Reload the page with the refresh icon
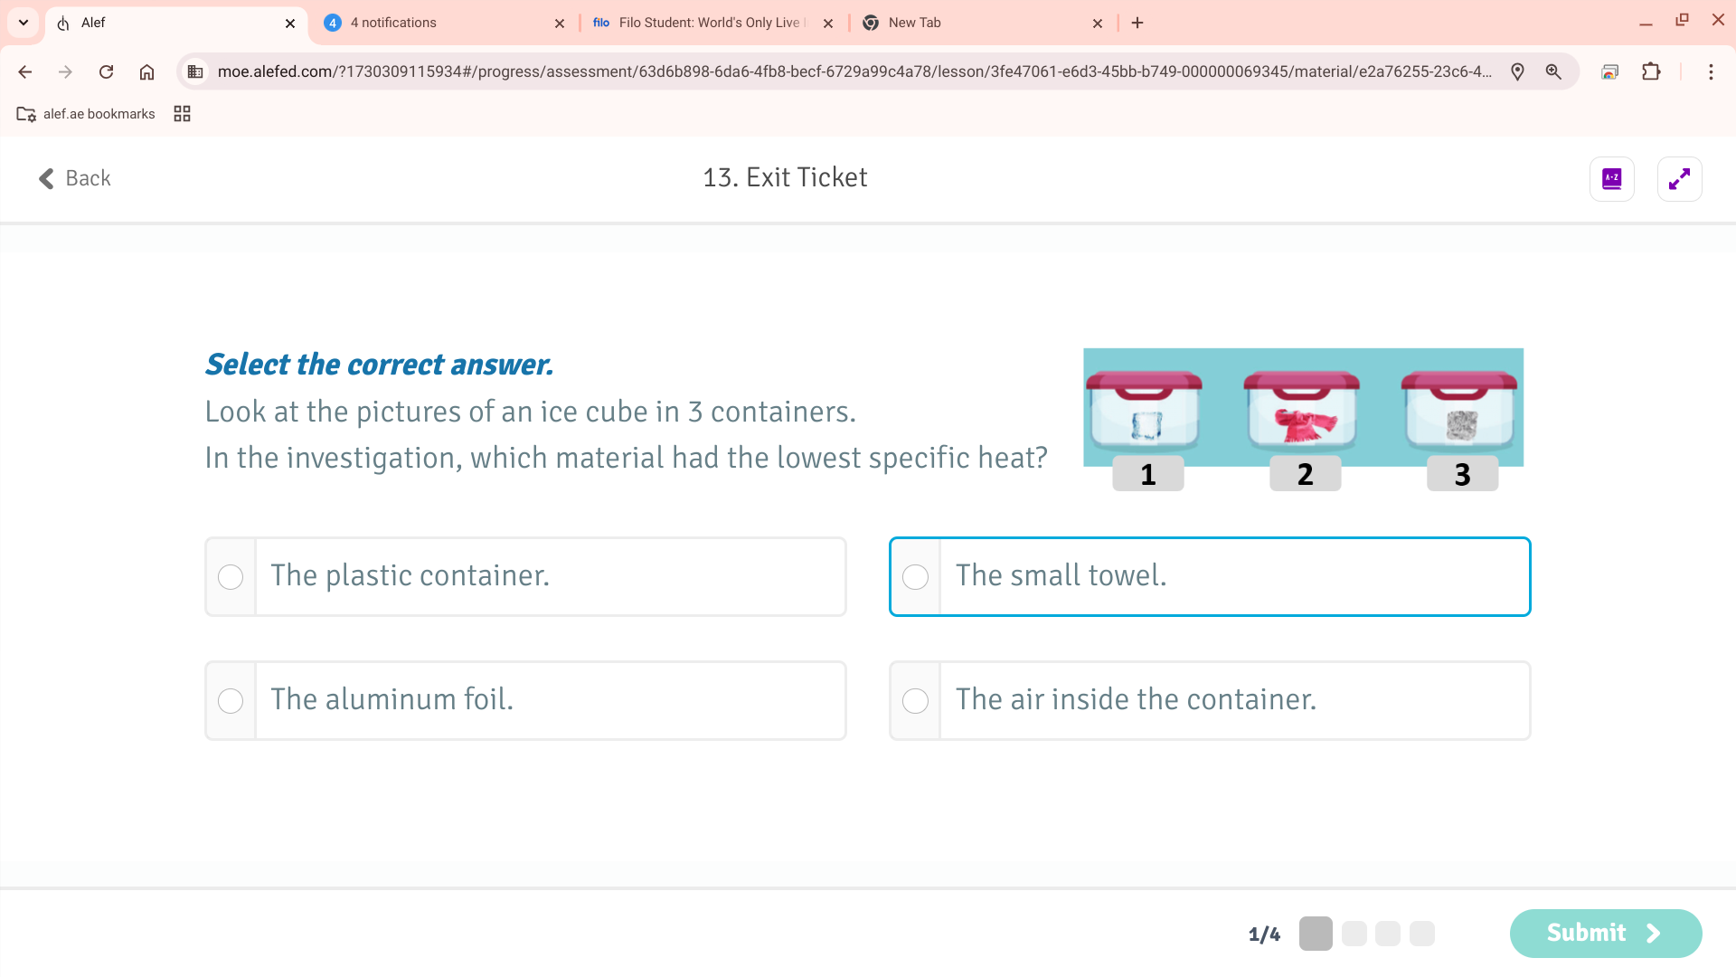The width and height of the screenshot is (1736, 977). (106, 71)
